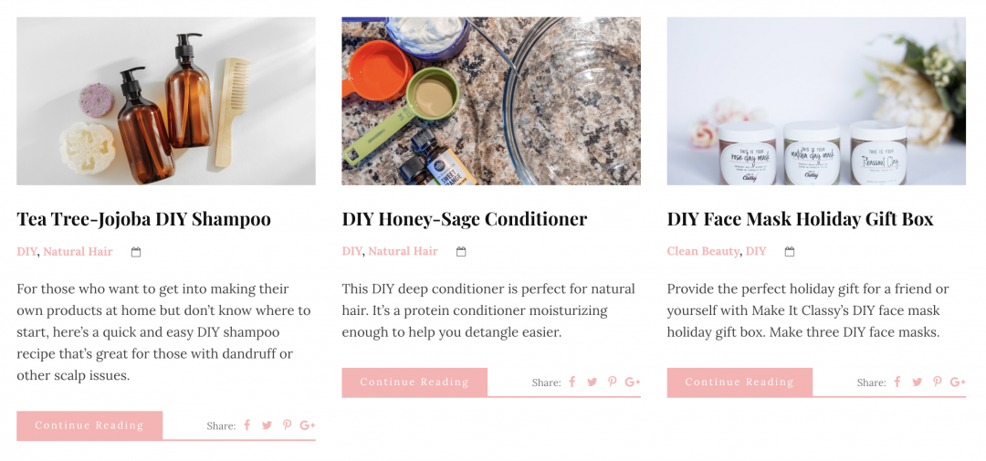The width and height of the screenshot is (986, 461).
Task: Click calendar icon under Tea Tree-Jojoba post
Action: click(x=136, y=252)
